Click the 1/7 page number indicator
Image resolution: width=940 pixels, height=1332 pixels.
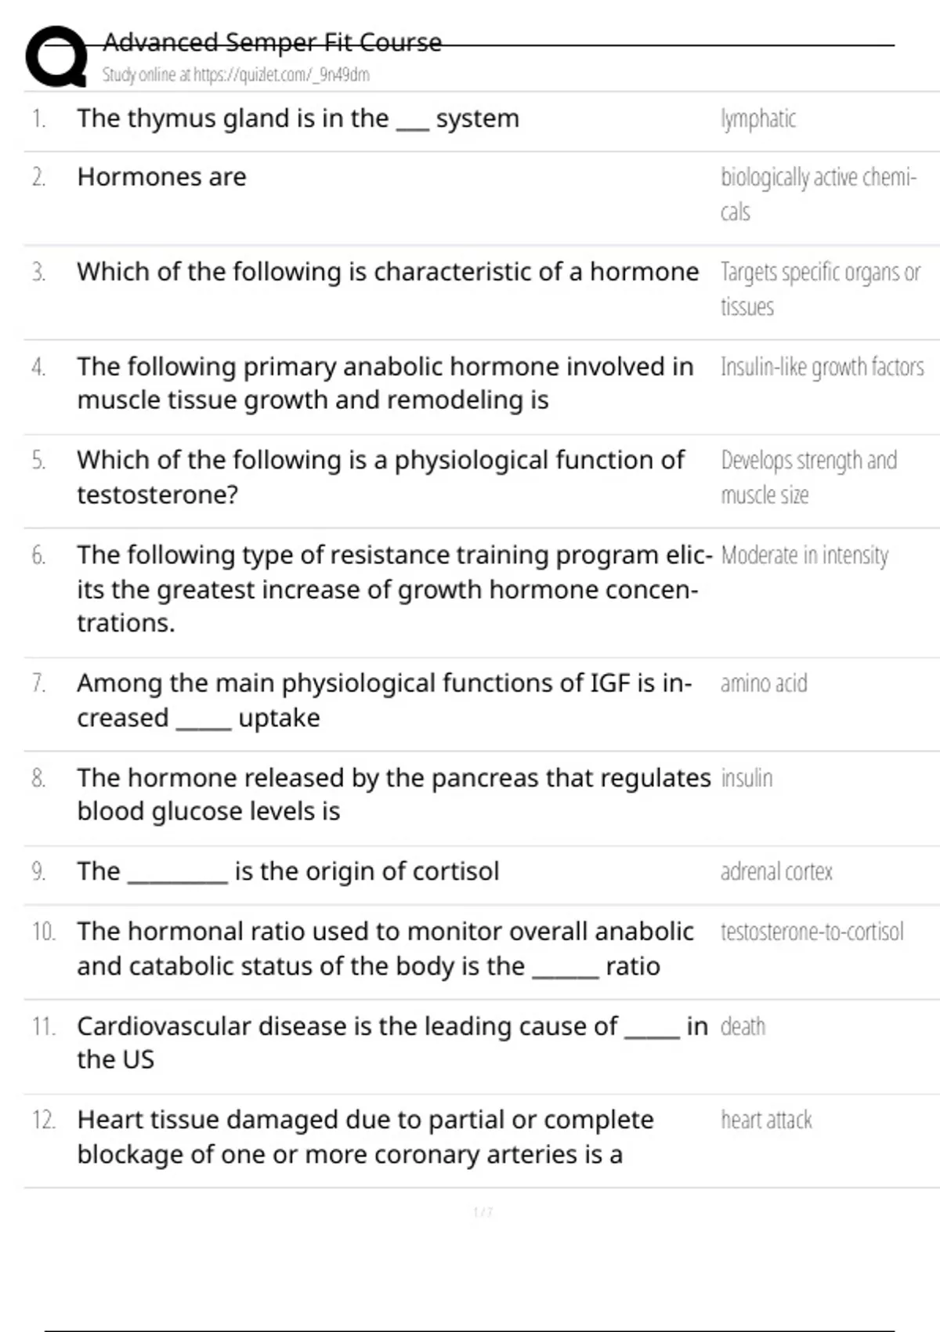point(483,1212)
